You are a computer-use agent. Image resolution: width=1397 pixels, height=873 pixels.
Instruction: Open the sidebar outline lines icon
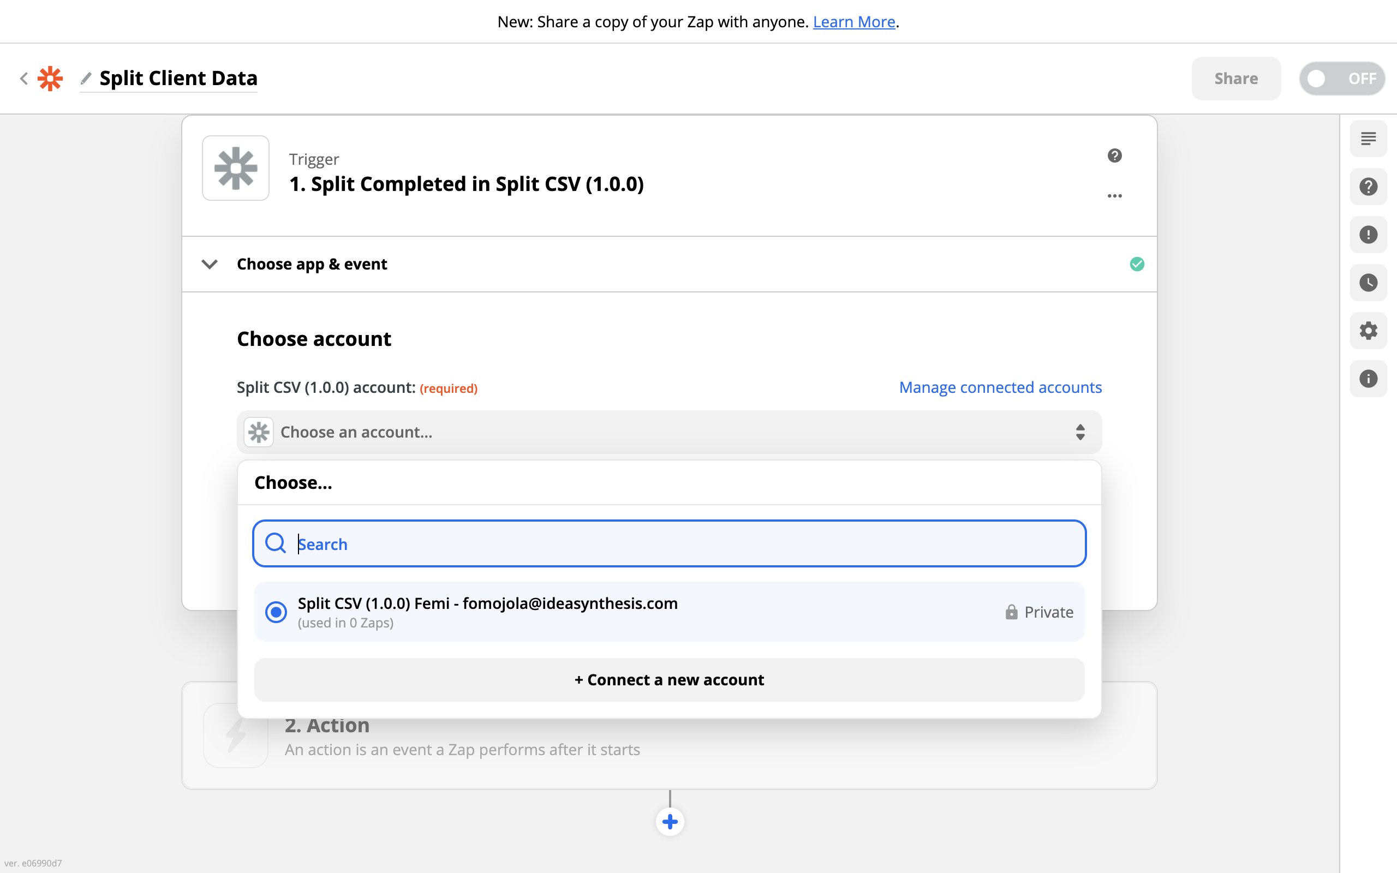(x=1368, y=139)
